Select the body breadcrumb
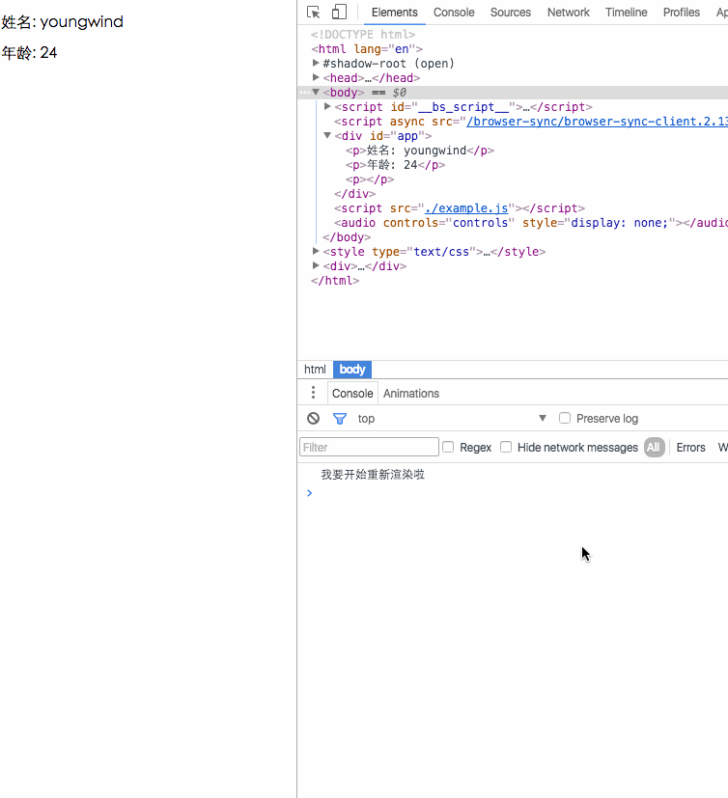This screenshot has width=728, height=798. pos(352,370)
